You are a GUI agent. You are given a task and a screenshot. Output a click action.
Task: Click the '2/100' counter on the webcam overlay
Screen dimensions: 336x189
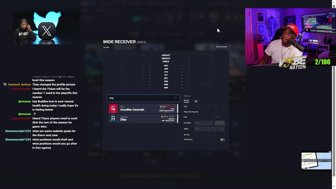click(323, 62)
